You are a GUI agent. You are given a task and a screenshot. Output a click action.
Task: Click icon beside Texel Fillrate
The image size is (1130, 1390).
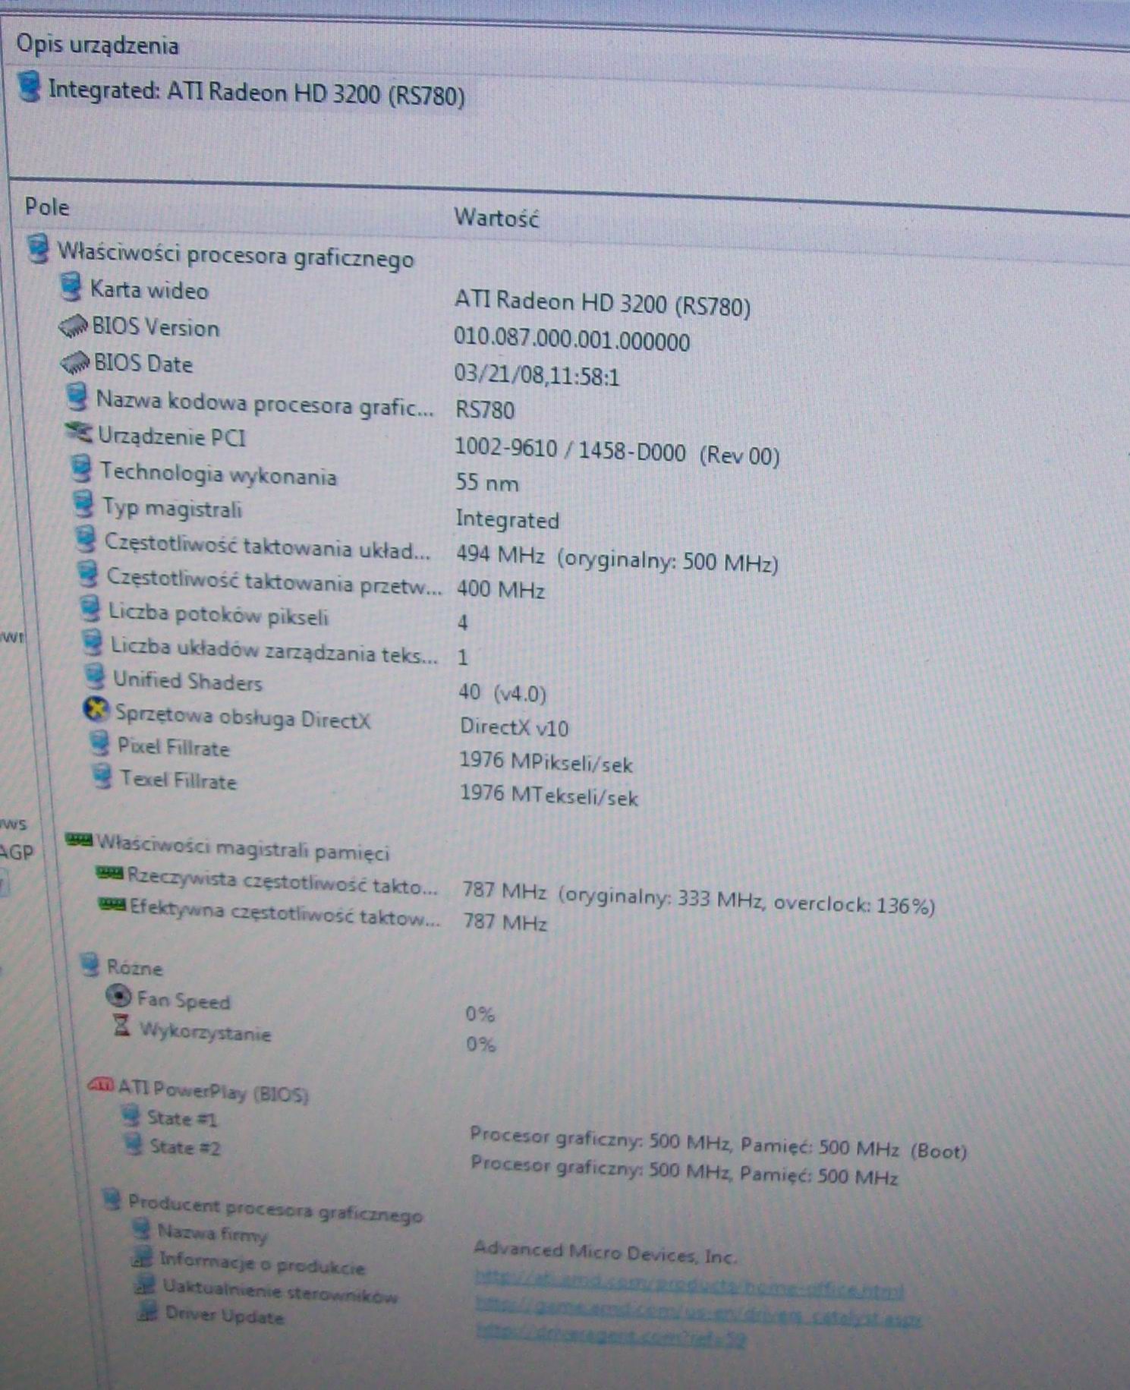tap(101, 777)
